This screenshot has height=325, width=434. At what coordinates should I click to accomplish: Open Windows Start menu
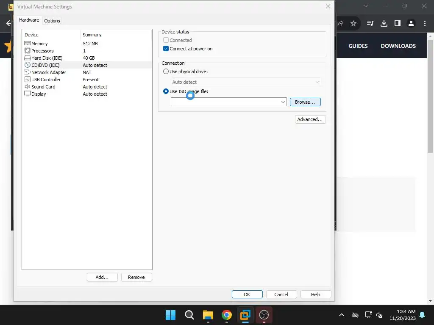[x=170, y=315]
